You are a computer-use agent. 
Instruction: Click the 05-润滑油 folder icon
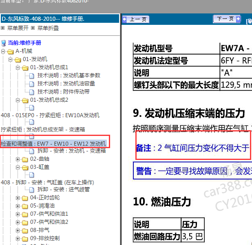pyautogui.click(x=25, y=206)
